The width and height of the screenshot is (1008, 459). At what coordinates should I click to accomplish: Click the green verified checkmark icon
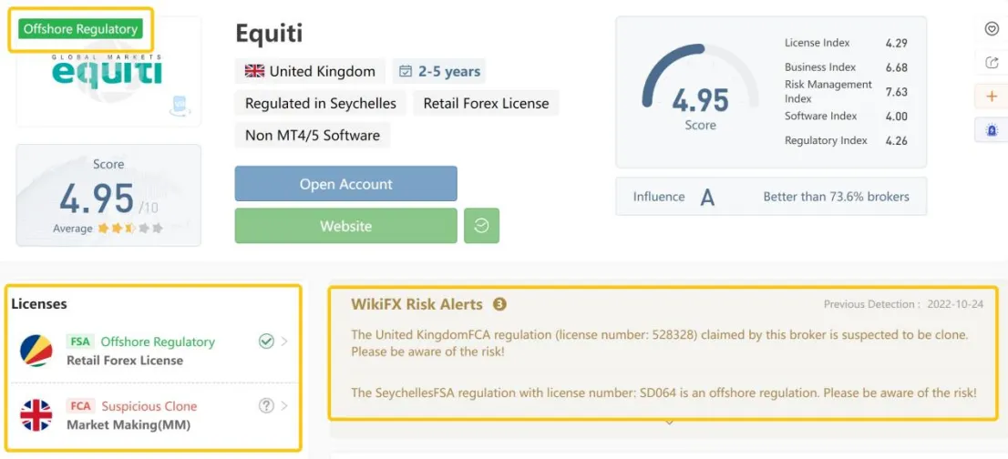click(266, 342)
